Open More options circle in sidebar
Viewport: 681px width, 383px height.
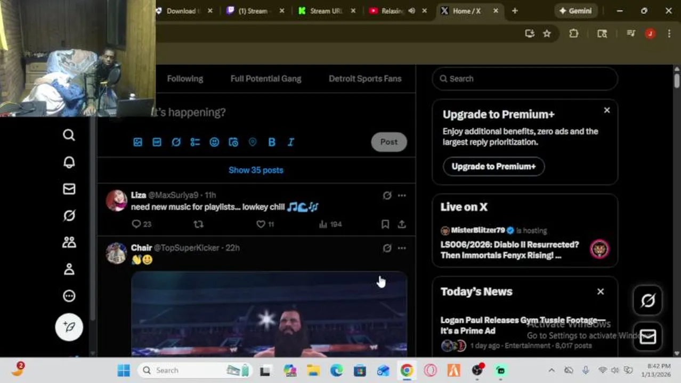(x=69, y=296)
